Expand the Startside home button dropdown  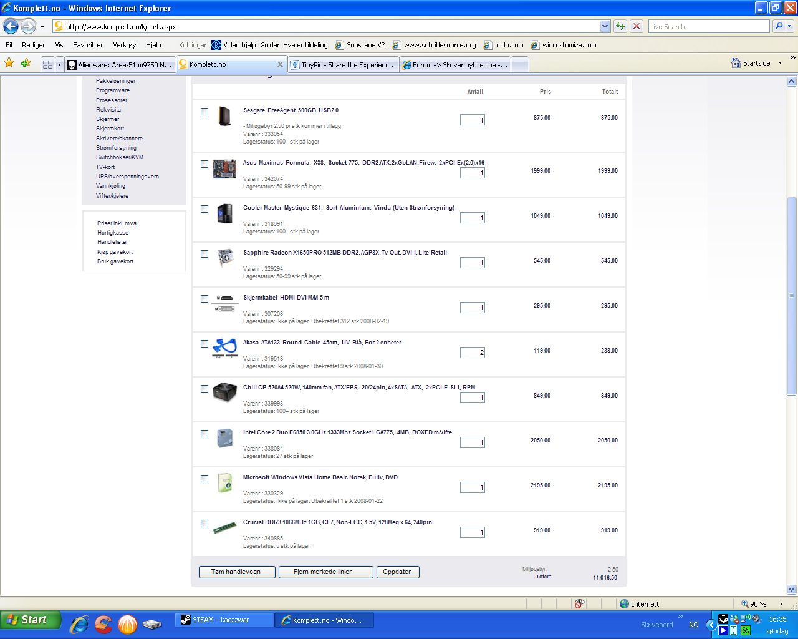(x=780, y=63)
